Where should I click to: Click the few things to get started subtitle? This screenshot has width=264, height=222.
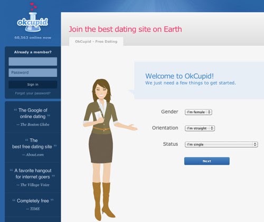coord(191,83)
